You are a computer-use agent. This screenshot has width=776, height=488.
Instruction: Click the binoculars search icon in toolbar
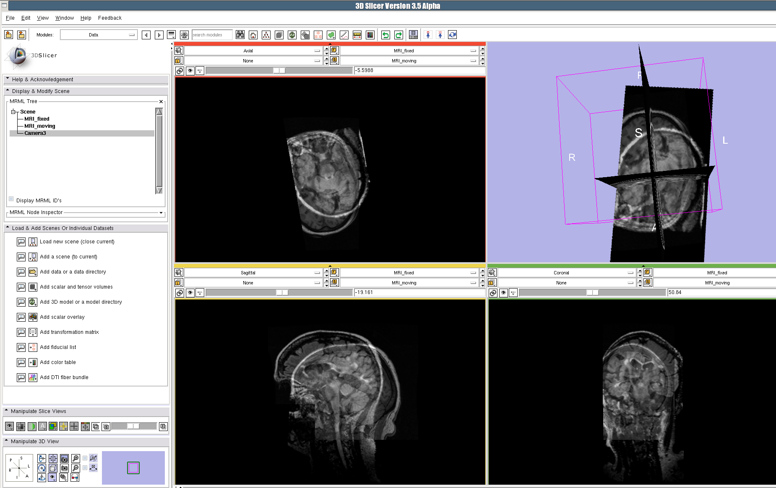240,35
